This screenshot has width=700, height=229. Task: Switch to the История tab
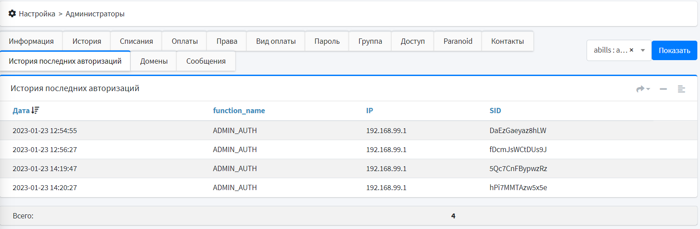point(87,41)
